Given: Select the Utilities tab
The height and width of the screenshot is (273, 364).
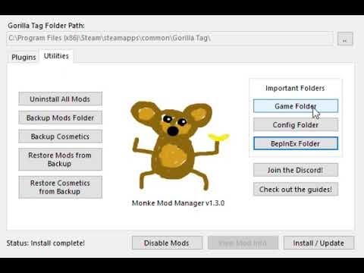Looking at the screenshot, I should click(56, 56).
